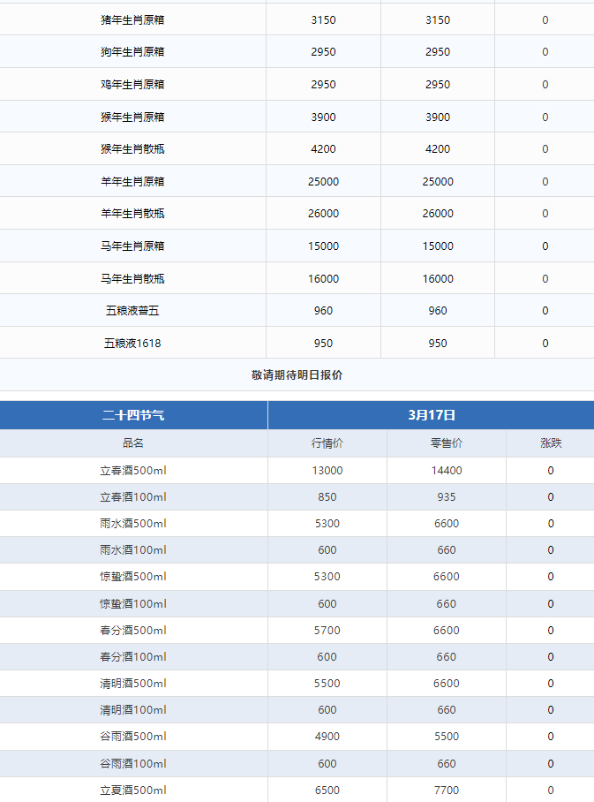Image resolution: width=594 pixels, height=802 pixels.
Task: Select the 立夏酒500ml product name
Action: [x=133, y=791]
